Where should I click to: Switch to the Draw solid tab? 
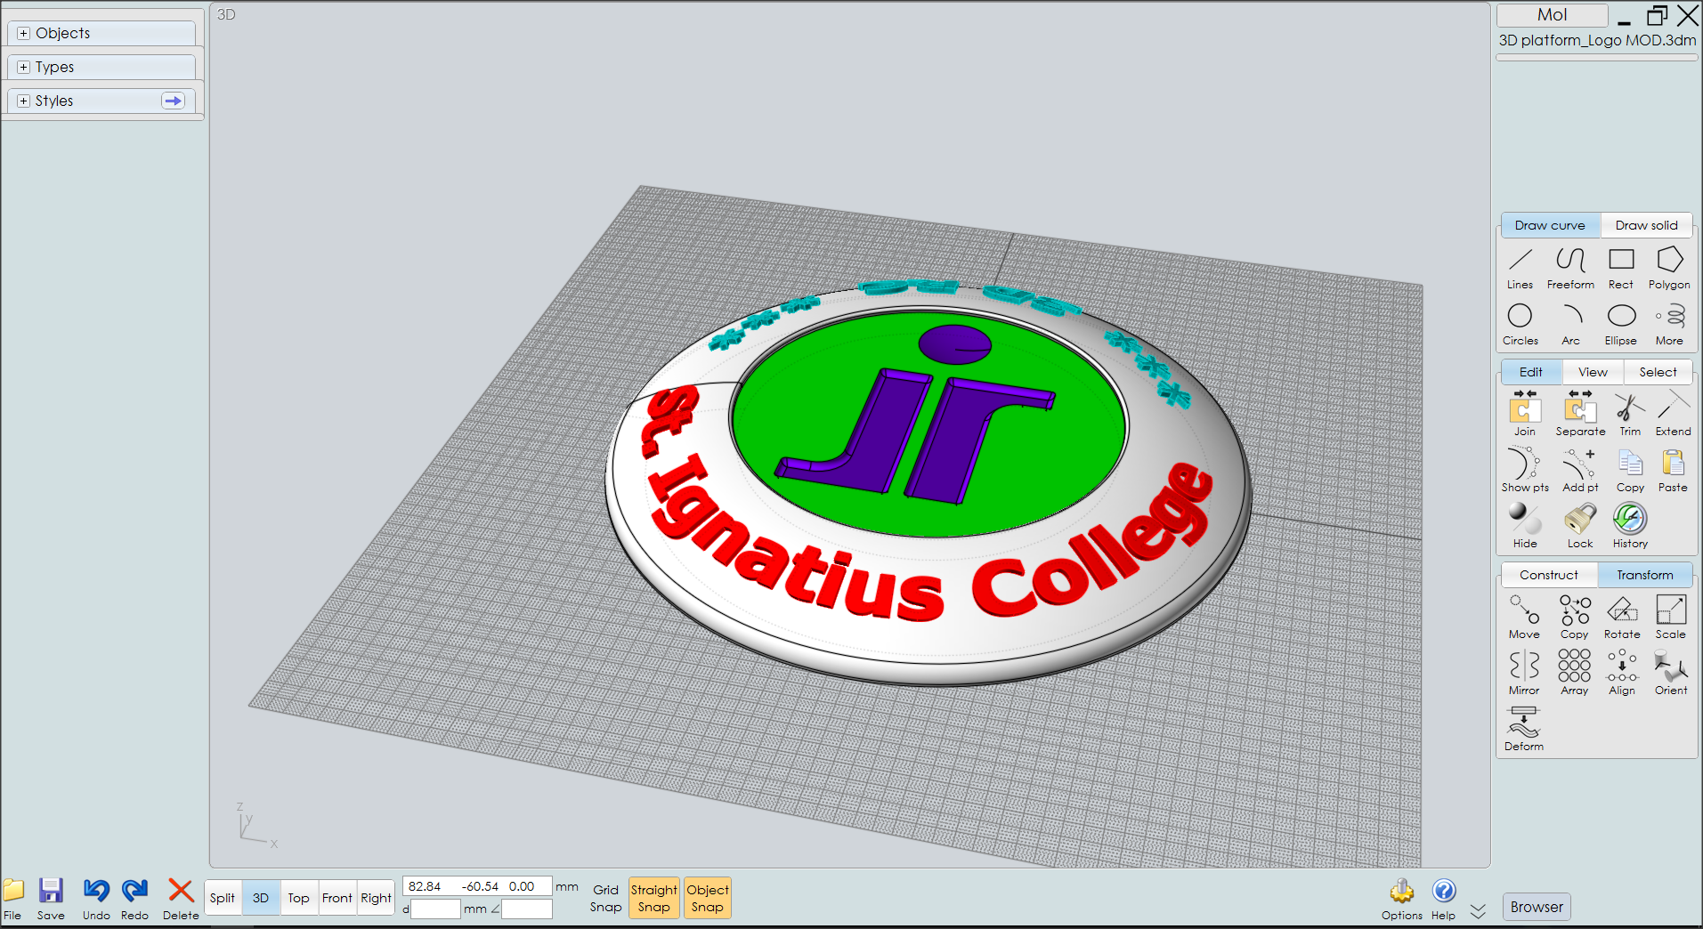point(1646,225)
